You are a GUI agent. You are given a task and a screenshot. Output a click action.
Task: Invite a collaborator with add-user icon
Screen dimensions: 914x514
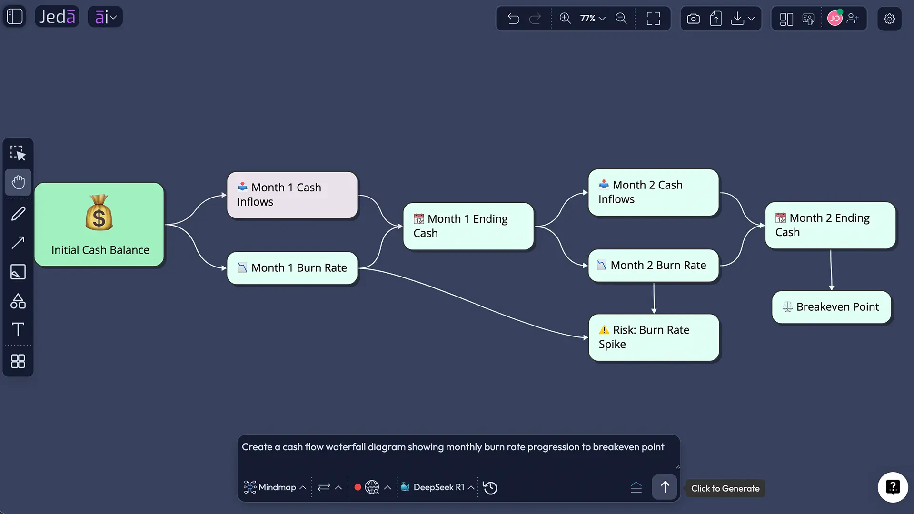coord(853,18)
